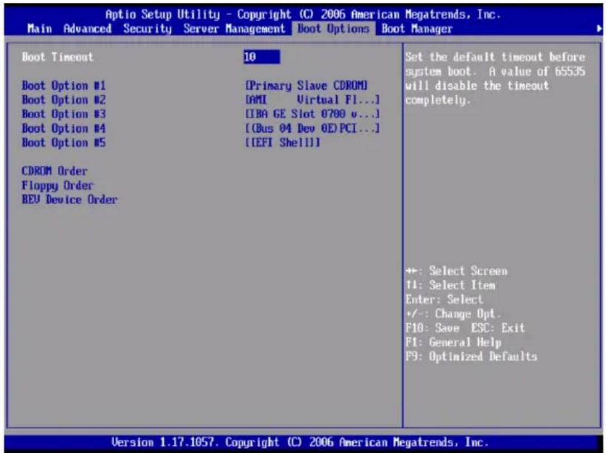606x453 pixels.
Task: Select Boot Option #3 label
Action: point(64,114)
